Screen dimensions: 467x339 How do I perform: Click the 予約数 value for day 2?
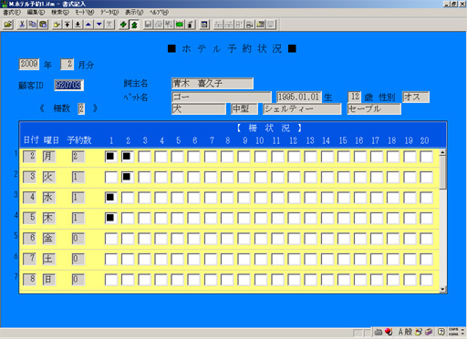click(78, 157)
